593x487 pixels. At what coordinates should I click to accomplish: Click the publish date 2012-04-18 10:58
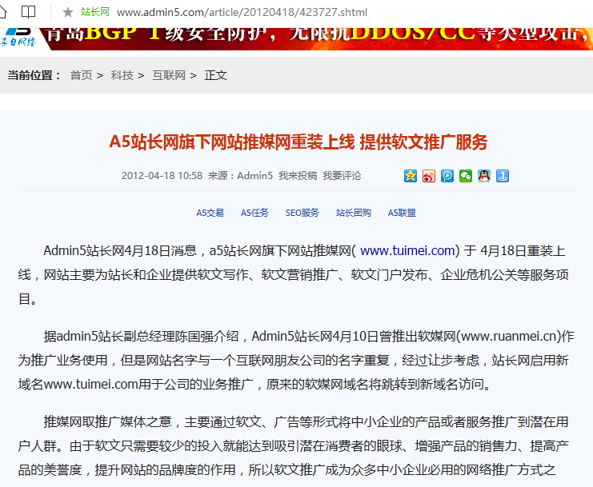tap(162, 176)
